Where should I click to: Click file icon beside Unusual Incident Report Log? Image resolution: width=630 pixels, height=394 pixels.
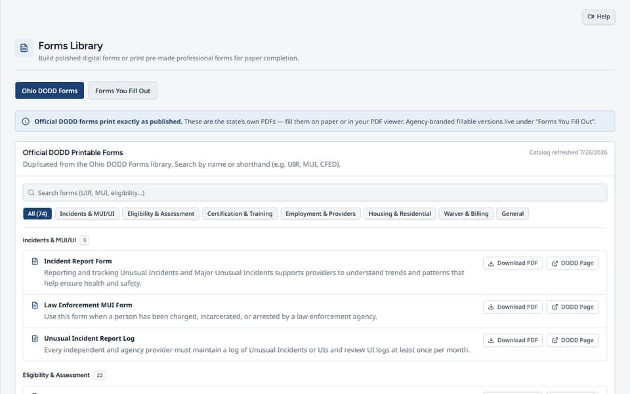click(35, 339)
